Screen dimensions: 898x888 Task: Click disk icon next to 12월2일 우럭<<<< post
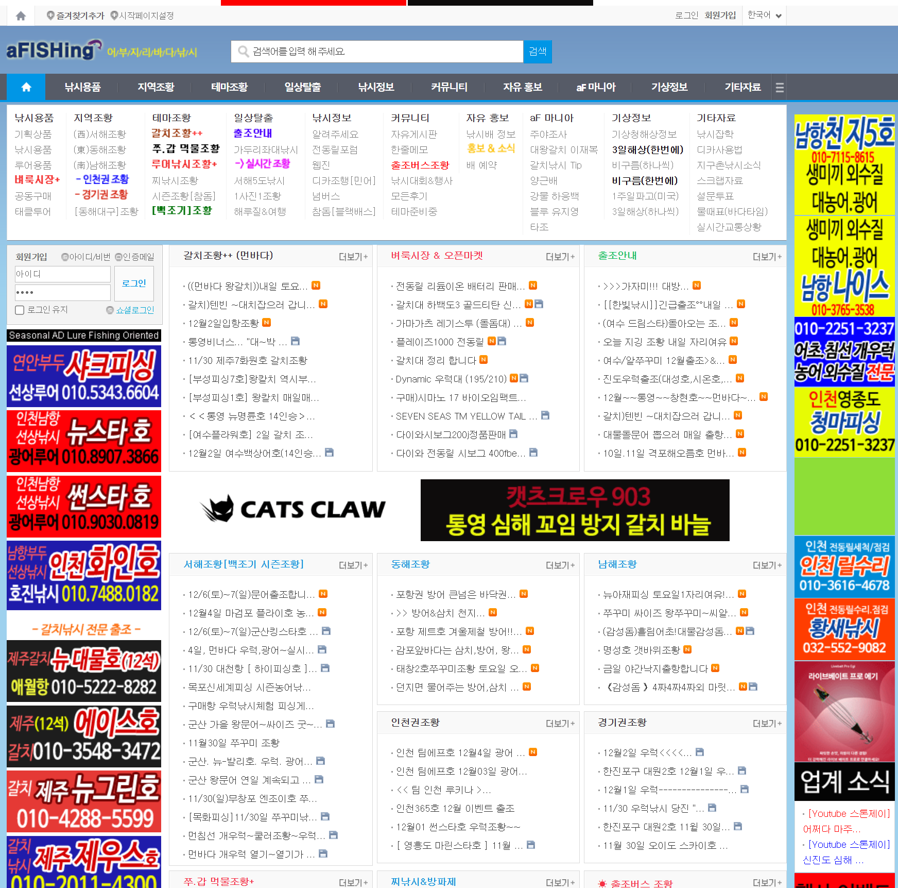tap(700, 752)
